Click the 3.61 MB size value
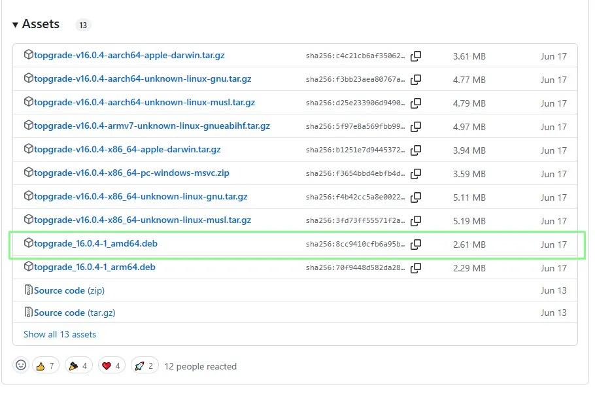Screen dimensions: 595x393 click(x=469, y=56)
